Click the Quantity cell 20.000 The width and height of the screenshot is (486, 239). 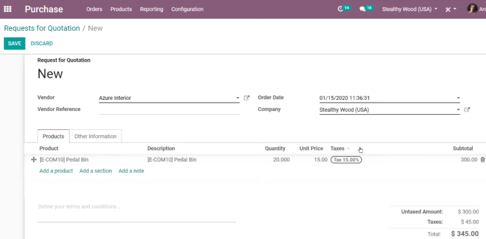pos(281,160)
